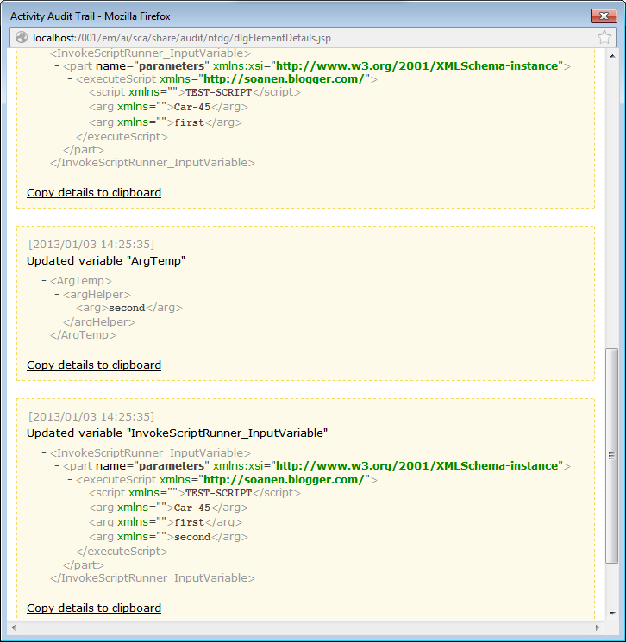Click the top closing </executeScript> tag
Viewport: 626px width, 642px height.
[x=122, y=137]
